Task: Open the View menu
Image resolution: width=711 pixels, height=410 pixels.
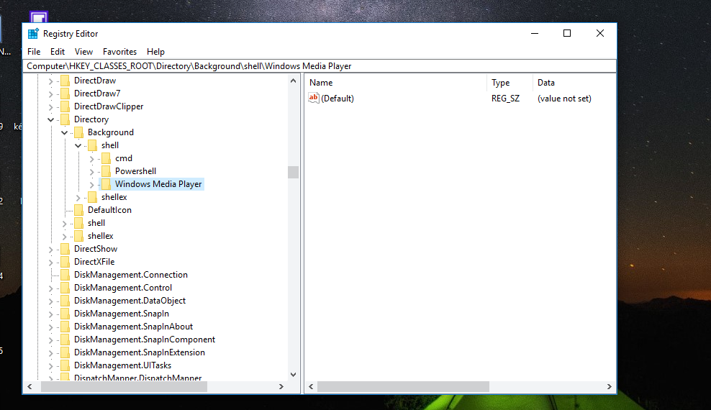Action: (x=83, y=52)
